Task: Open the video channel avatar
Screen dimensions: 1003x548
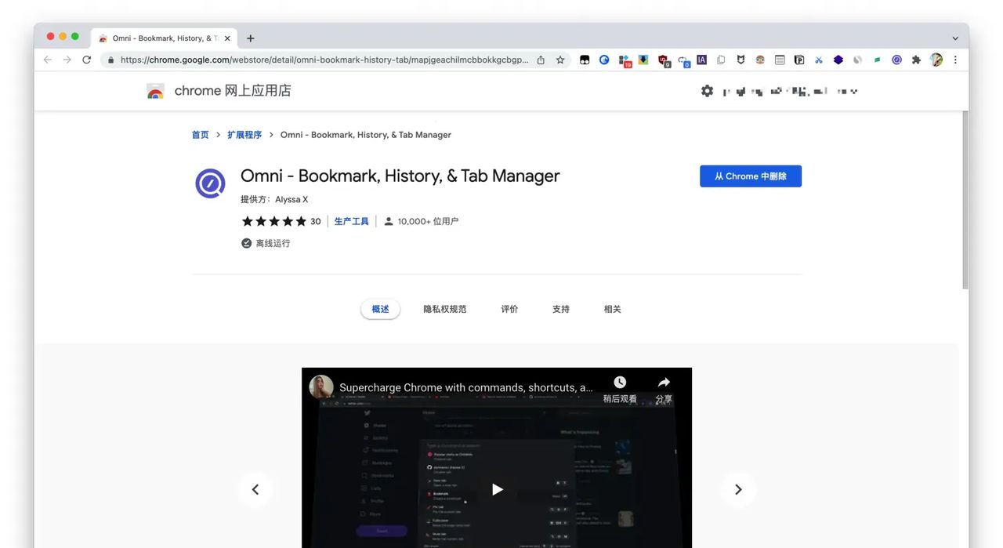Action: click(321, 387)
